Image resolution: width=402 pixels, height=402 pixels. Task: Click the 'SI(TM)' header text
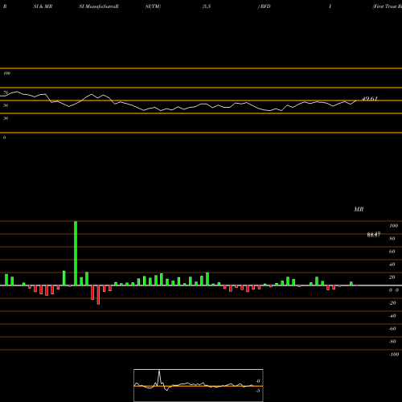(x=153, y=6)
